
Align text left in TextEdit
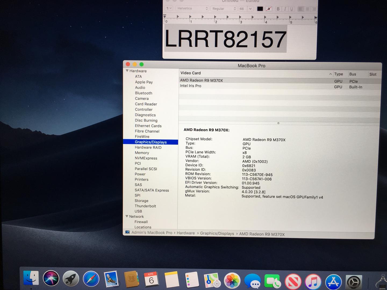[x=300, y=9]
